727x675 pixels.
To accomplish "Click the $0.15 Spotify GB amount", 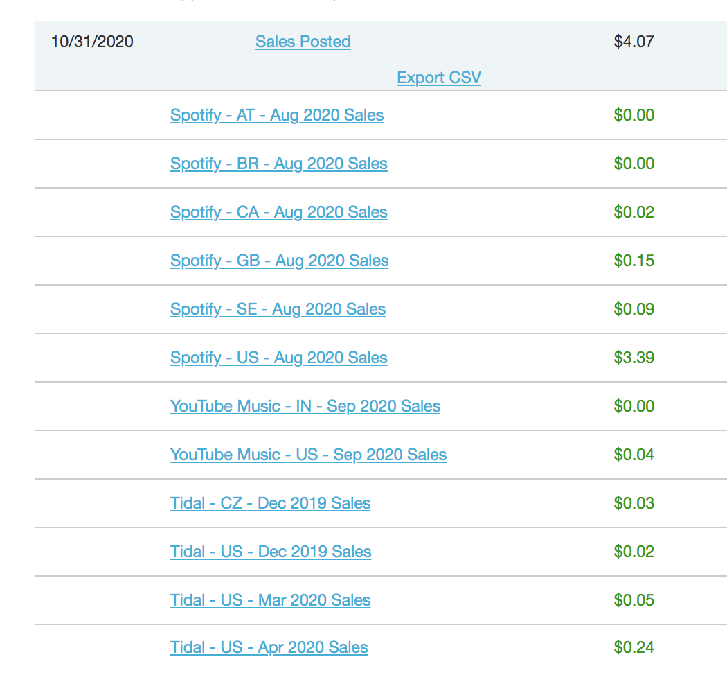I will (x=634, y=261).
